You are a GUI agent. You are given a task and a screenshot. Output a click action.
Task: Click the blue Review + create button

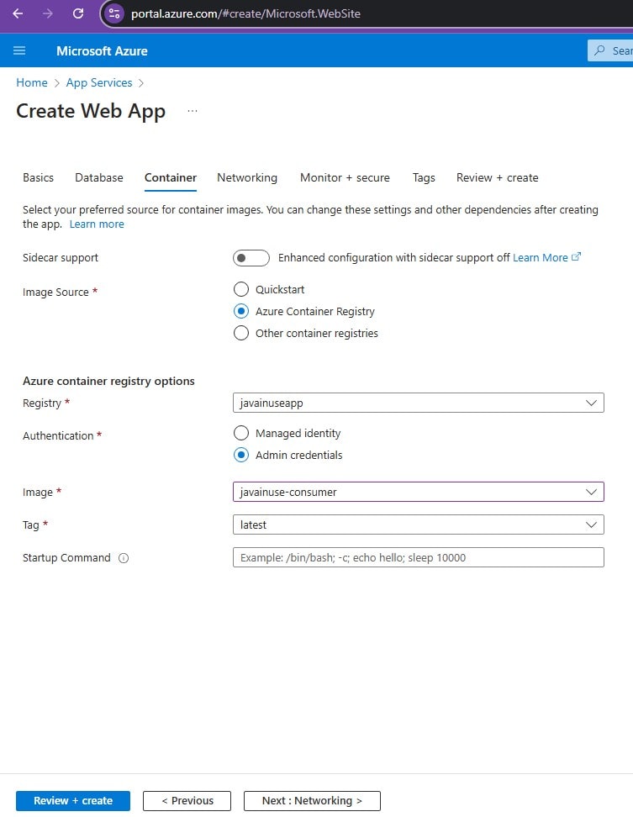[x=73, y=801]
